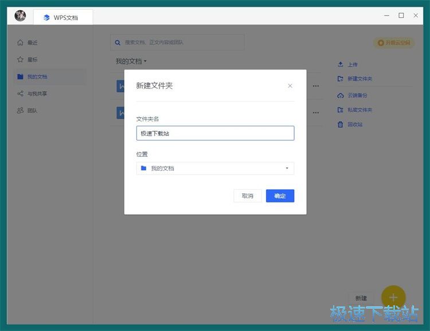Close the 新建文件夹 dialog
The image size is (430, 331).
point(290,86)
